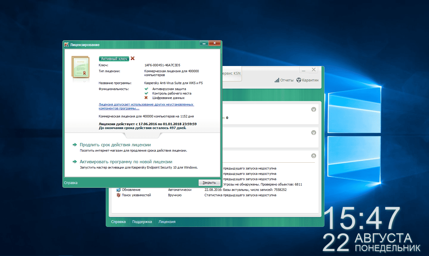The image size is (429, 256).
Task: Click Угрозы не обнаружены status line
Action: tap(263, 184)
